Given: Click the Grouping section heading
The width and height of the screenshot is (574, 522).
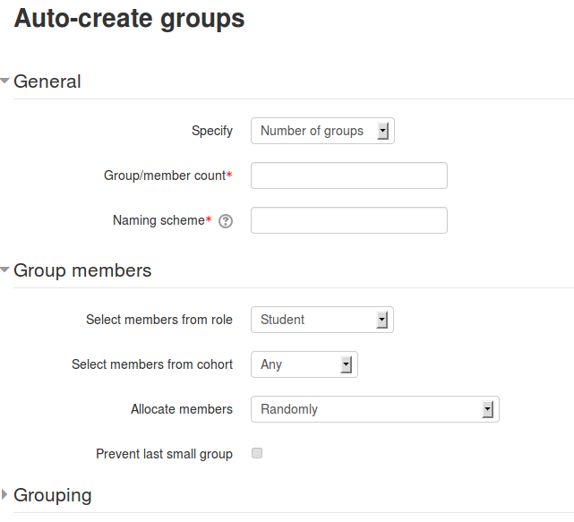Looking at the screenshot, I should [52, 495].
